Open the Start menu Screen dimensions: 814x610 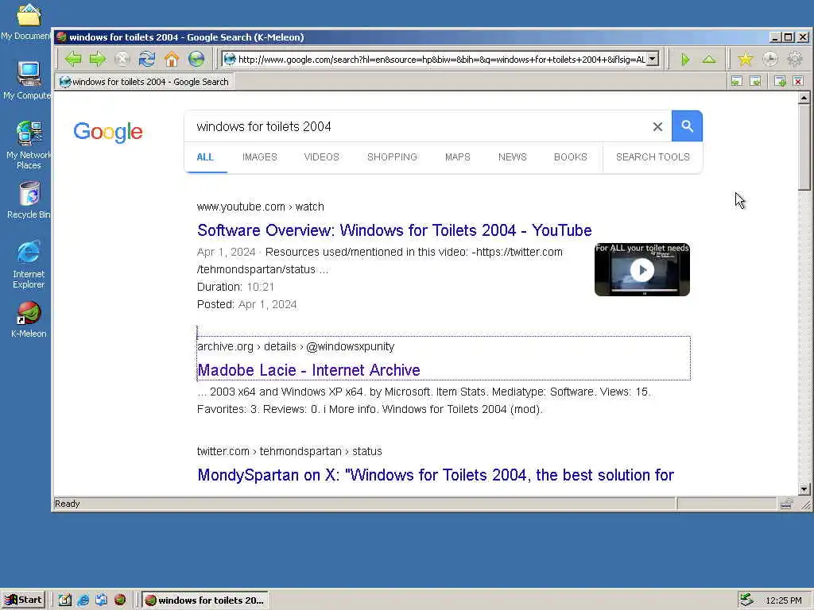point(24,600)
